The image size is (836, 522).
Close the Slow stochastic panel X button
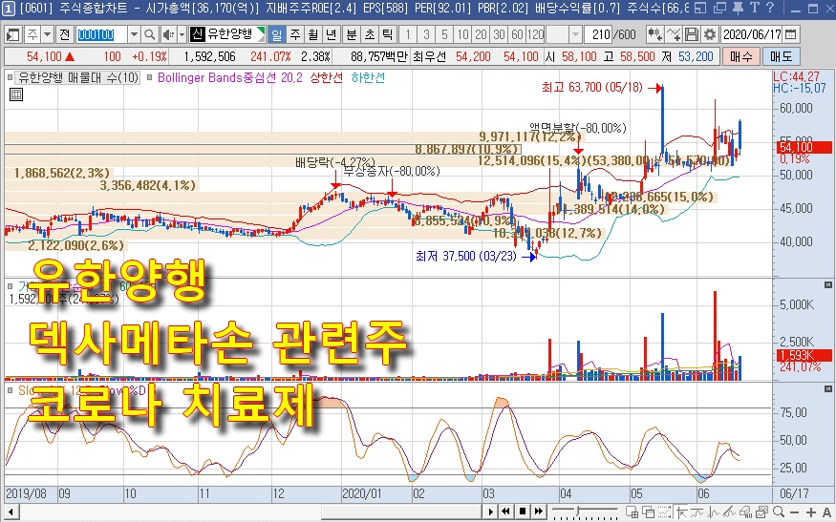tap(828, 388)
